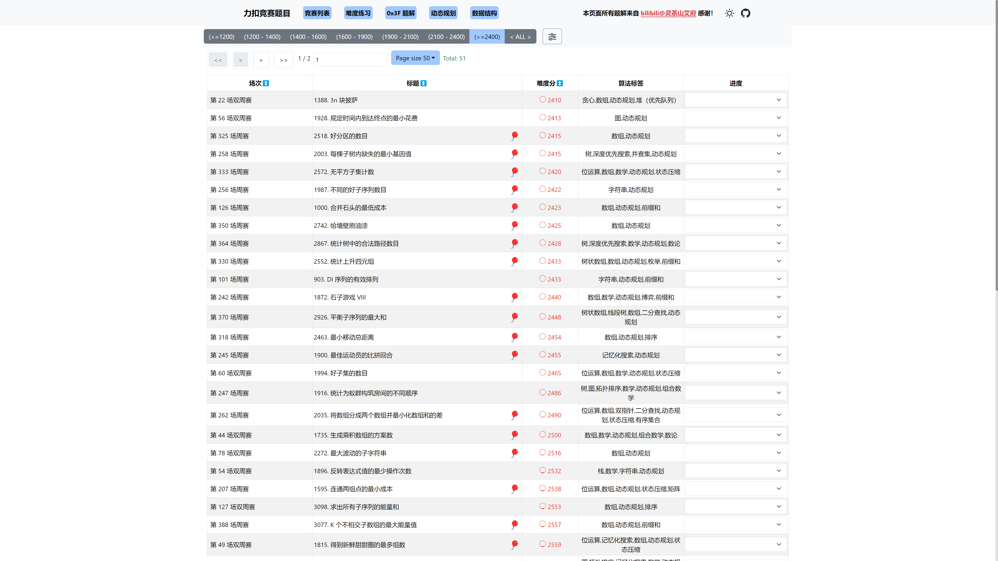
Task: Select the circle marker beside score 2500
Action: click(x=542, y=435)
